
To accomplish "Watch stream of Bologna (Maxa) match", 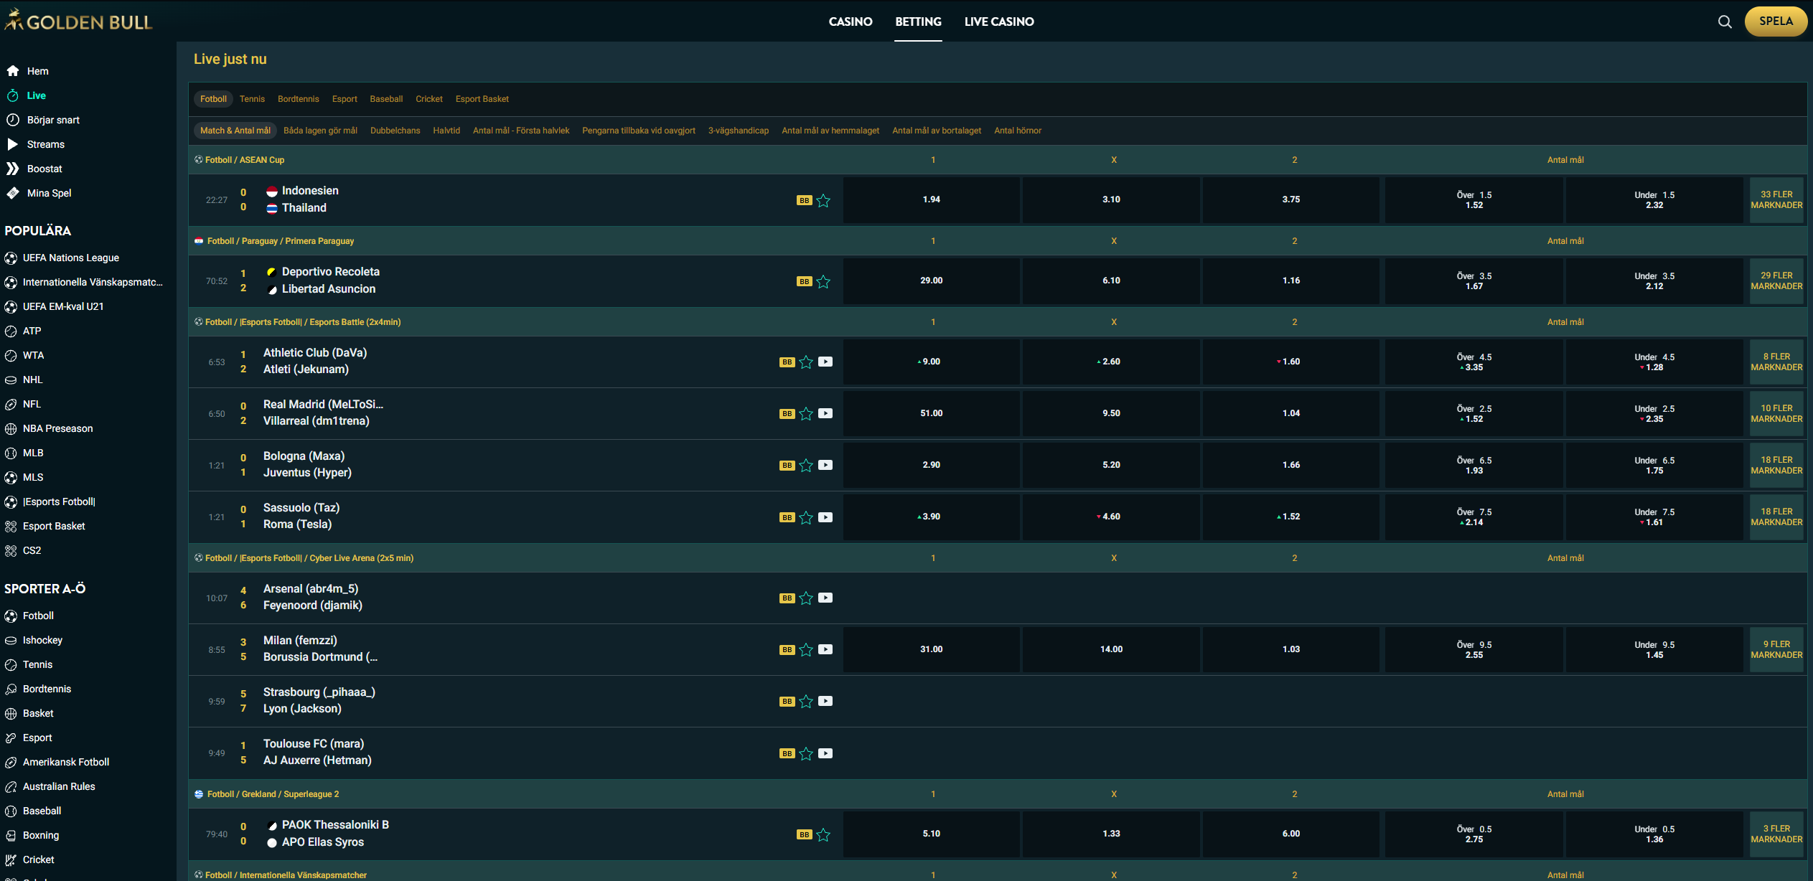I will tap(825, 465).
